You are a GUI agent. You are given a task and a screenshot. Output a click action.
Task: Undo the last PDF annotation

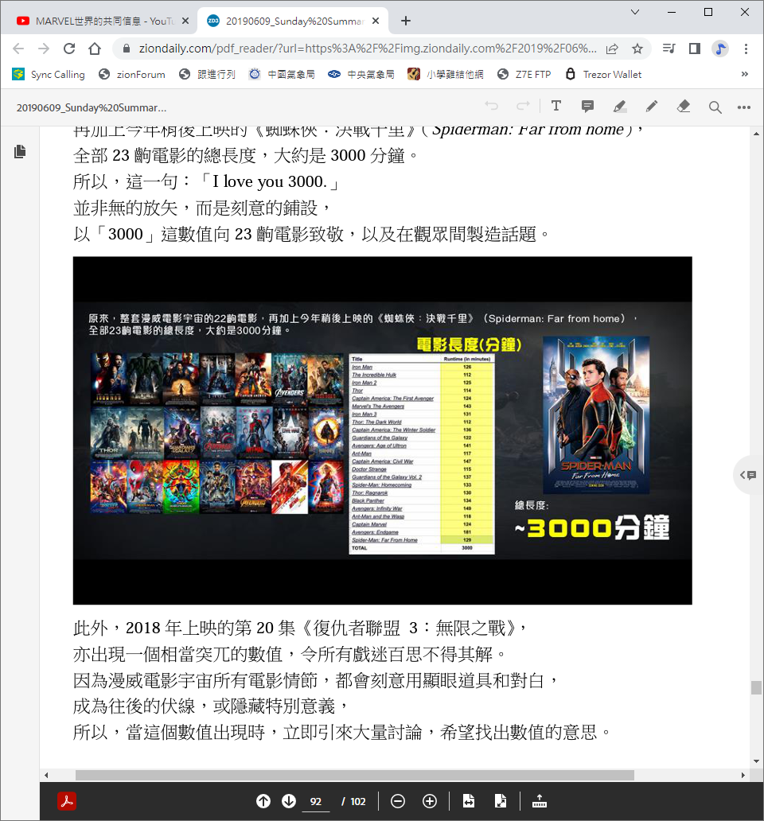pyautogui.click(x=492, y=107)
